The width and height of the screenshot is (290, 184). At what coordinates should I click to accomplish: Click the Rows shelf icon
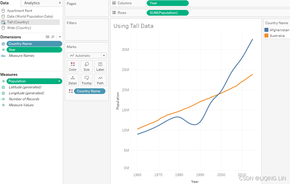click(114, 12)
